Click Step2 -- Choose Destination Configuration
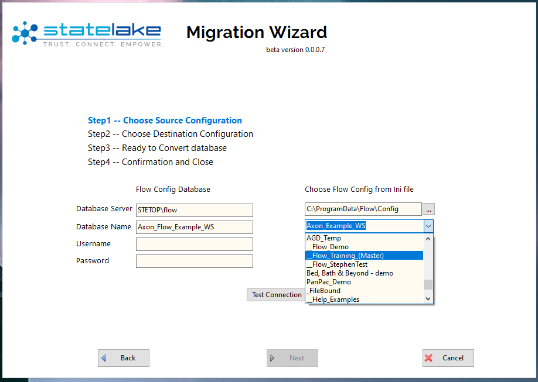The height and width of the screenshot is (382, 538). tap(171, 134)
